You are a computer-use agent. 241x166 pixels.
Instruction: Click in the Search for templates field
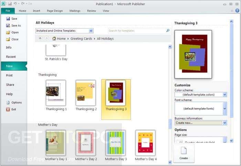[x=137, y=31]
